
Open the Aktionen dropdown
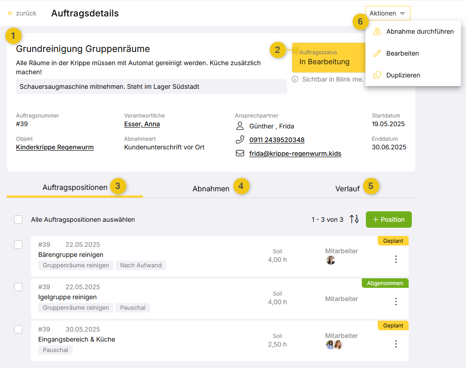coord(388,13)
